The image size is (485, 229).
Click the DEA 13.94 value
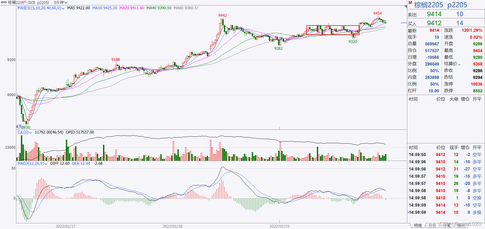(81, 163)
